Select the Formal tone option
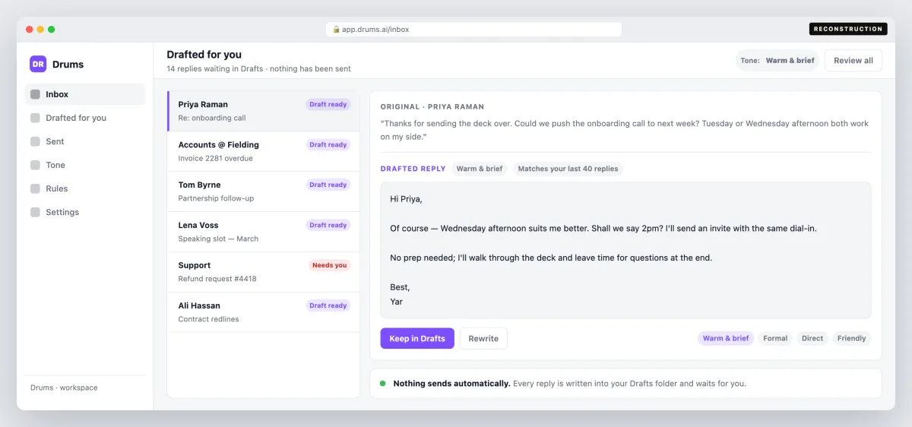The height and width of the screenshot is (427, 912). [775, 338]
